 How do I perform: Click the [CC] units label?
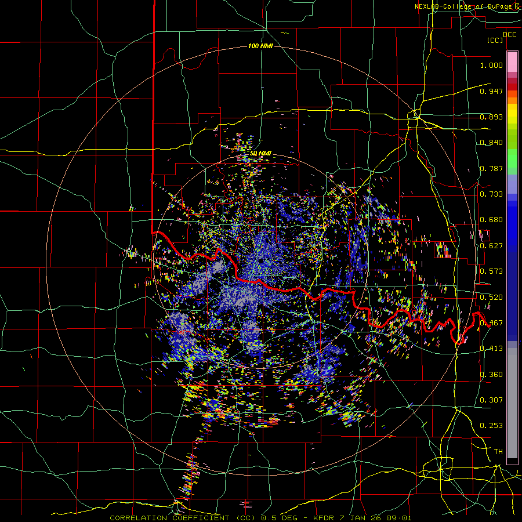[495, 40]
